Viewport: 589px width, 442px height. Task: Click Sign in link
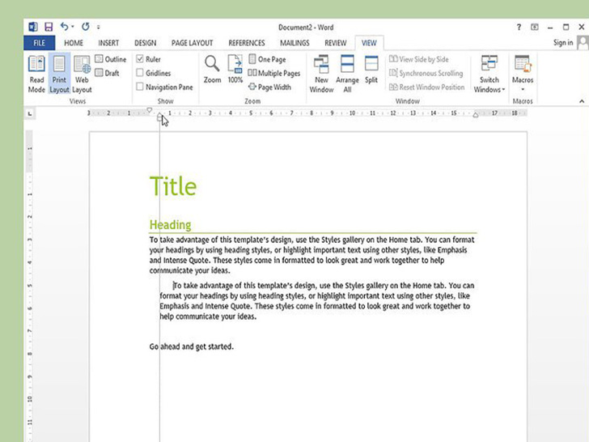point(563,43)
